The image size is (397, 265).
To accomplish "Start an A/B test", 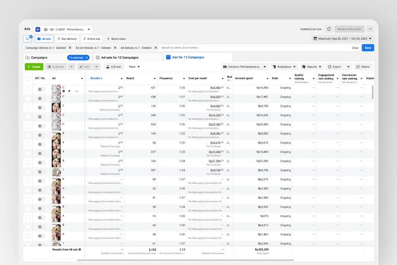I will 114,67.
